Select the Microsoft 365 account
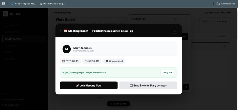 tap(12, 105)
